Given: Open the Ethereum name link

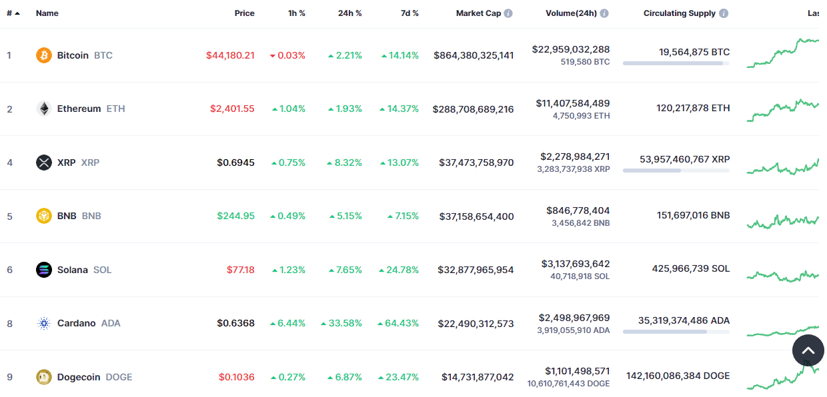Looking at the screenshot, I should tap(79, 109).
